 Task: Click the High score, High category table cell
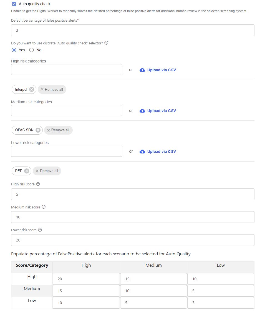(x=86, y=279)
